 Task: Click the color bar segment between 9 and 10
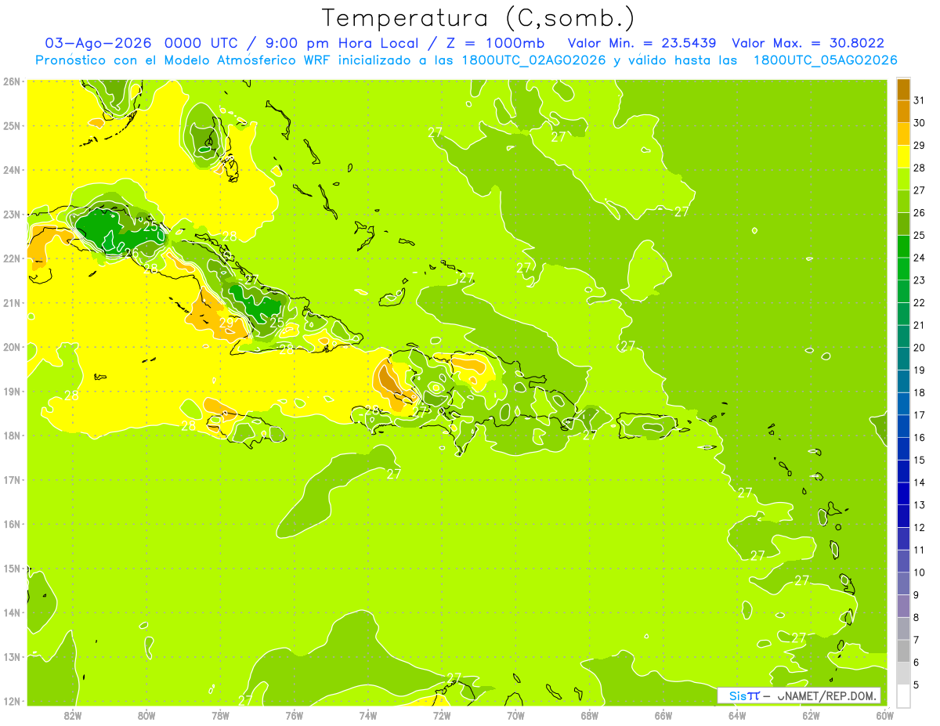(x=903, y=583)
